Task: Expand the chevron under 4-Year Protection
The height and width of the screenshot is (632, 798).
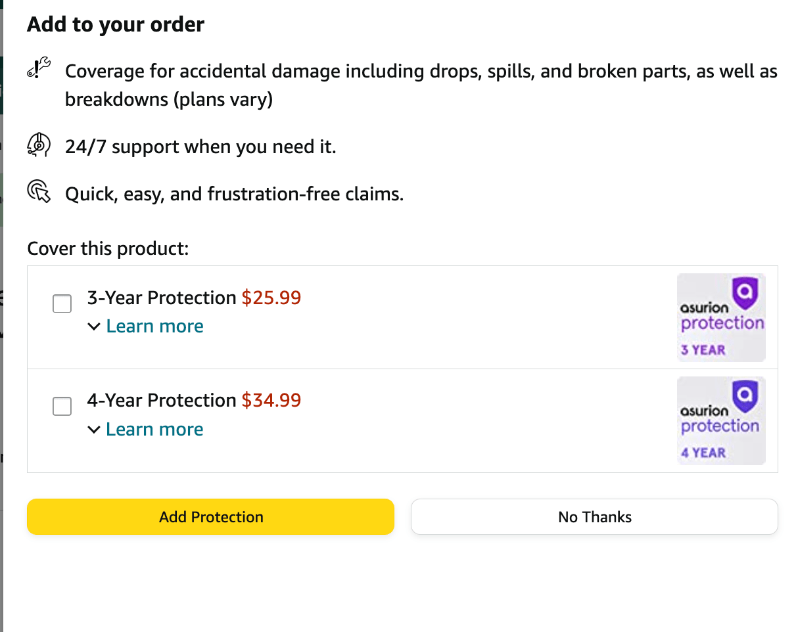Action: [x=95, y=430]
